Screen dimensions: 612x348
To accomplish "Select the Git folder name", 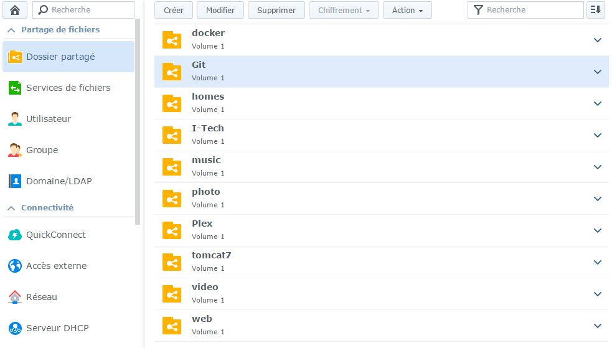I will coord(198,65).
